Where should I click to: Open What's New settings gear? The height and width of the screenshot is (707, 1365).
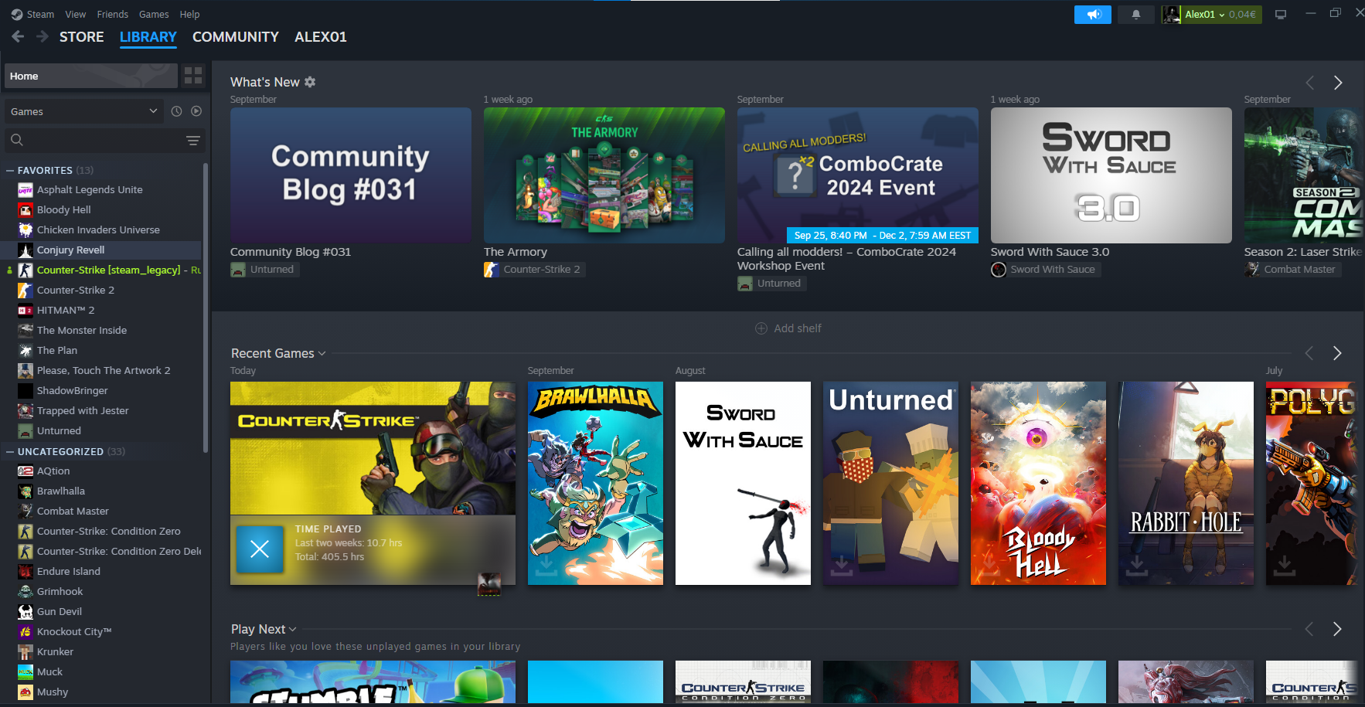click(310, 82)
